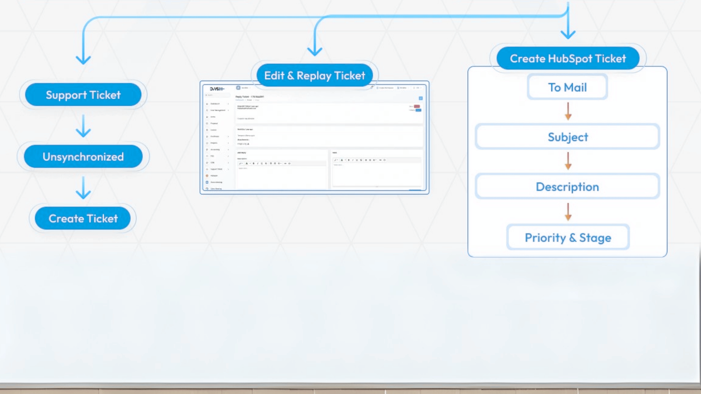Click the avatar icon in the top header
This screenshot has height=394, width=701.
(238, 88)
